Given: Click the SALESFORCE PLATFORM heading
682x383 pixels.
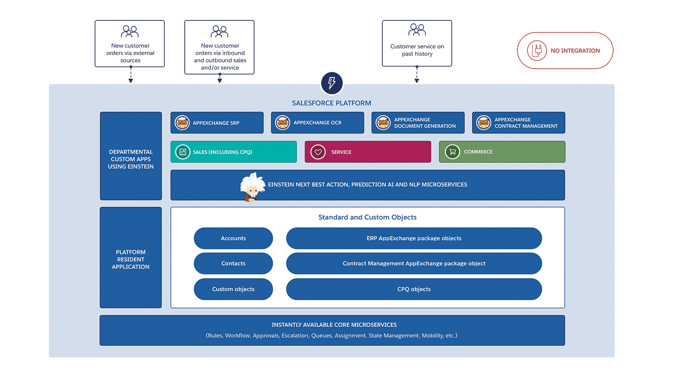Looking at the screenshot, I should tap(331, 103).
